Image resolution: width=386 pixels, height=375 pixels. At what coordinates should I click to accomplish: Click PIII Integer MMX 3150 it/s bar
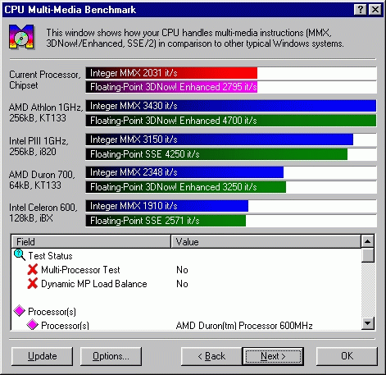click(x=220, y=139)
